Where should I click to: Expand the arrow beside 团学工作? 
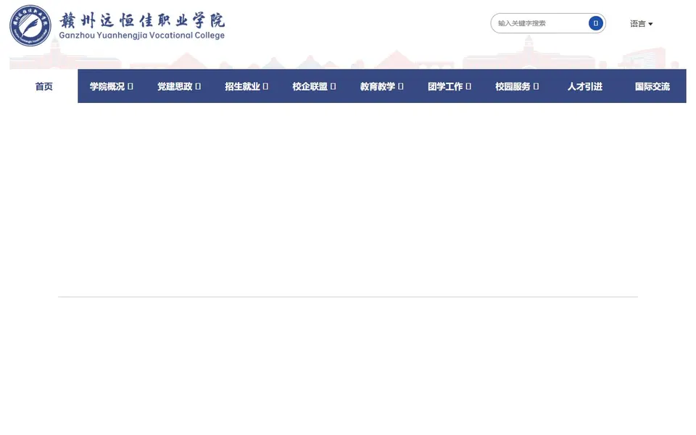click(468, 86)
